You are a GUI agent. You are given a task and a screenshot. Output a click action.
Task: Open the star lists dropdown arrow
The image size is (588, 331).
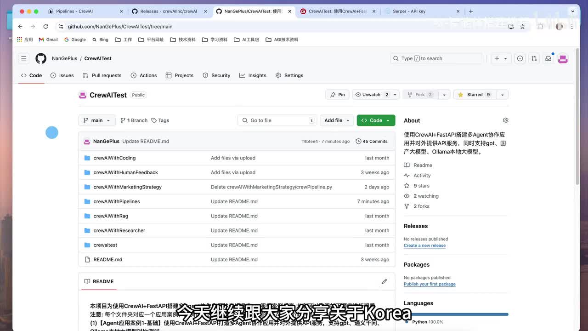[502, 95]
